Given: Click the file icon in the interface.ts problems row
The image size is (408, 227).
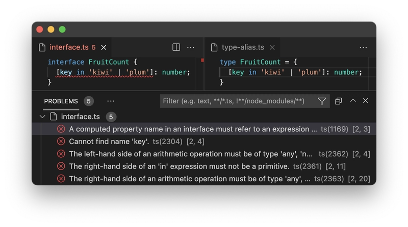Looking at the screenshot, I should [x=54, y=117].
